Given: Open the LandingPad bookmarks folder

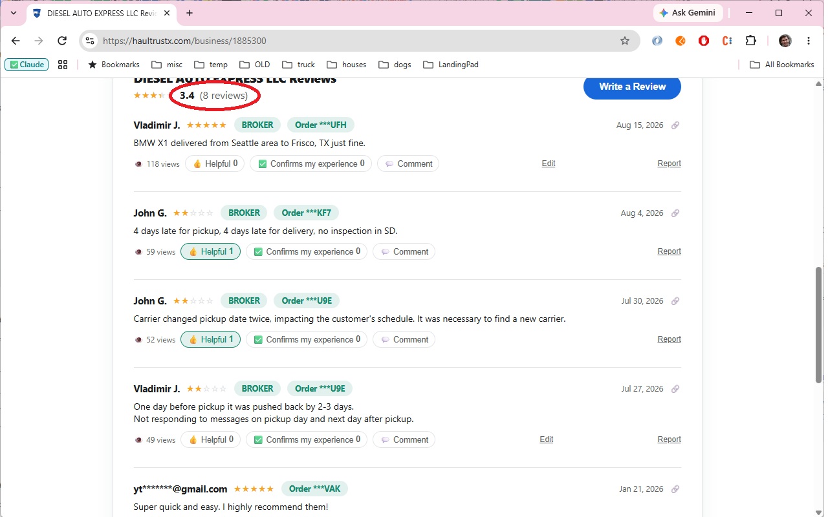Looking at the screenshot, I should coord(451,65).
